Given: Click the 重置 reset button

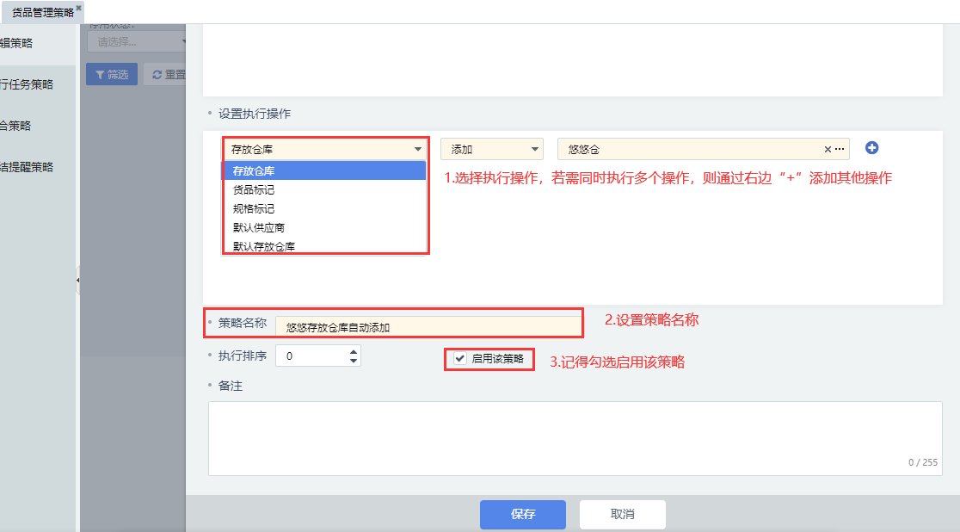Looking at the screenshot, I should coord(166,75).
